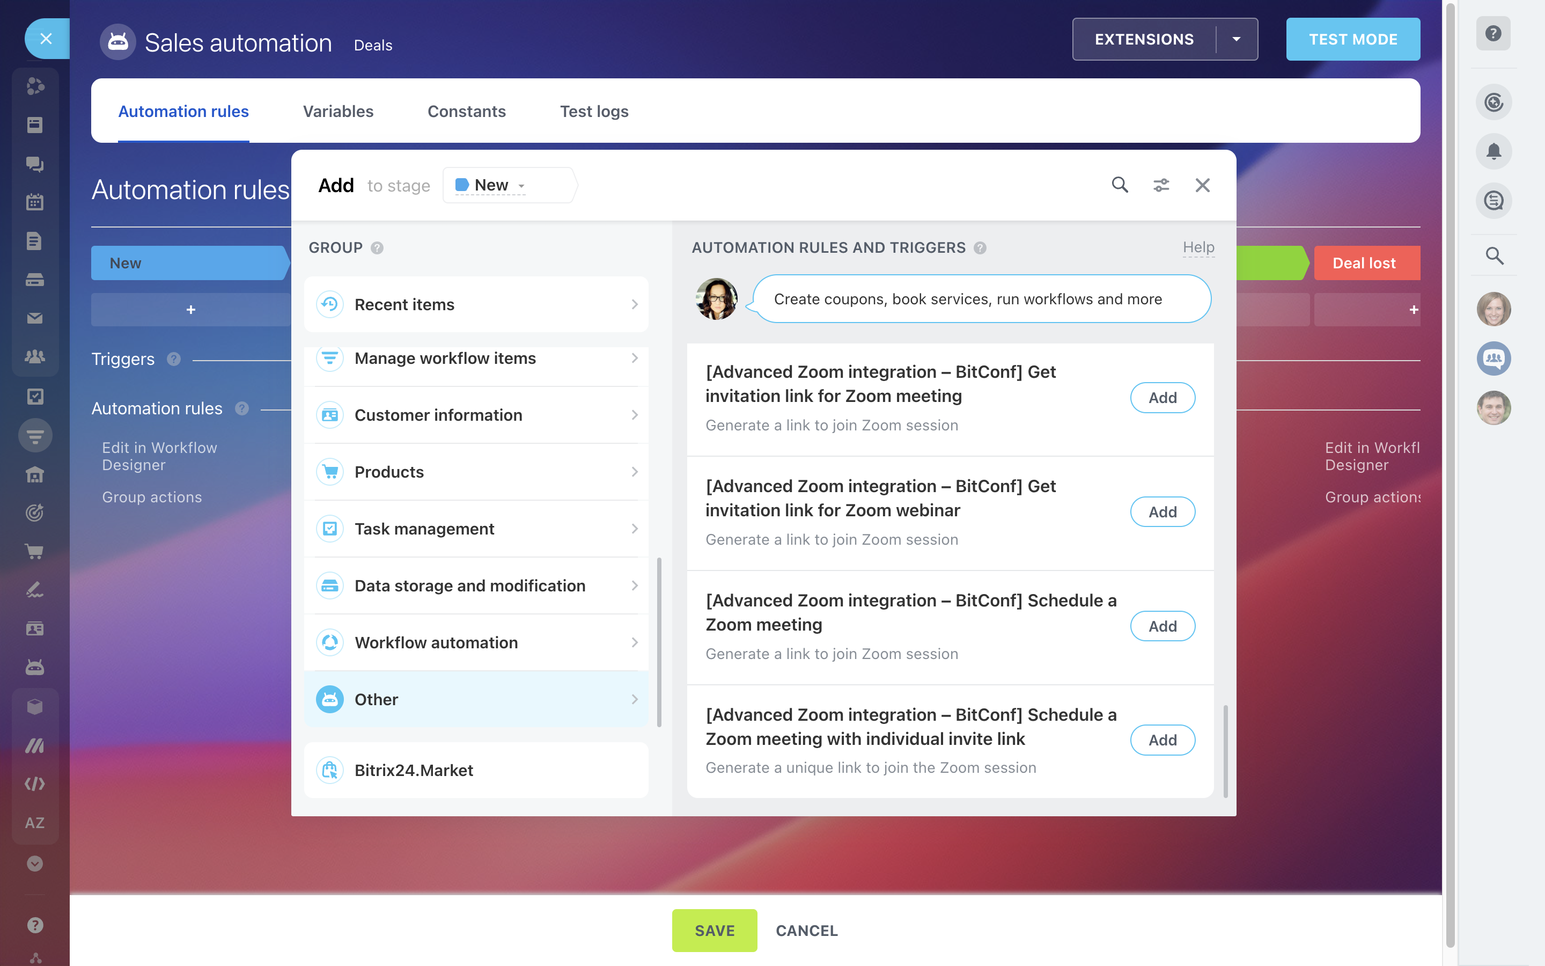
Task: Open the shopping cart icon in the left sidebar
Action: pos(34,551)
